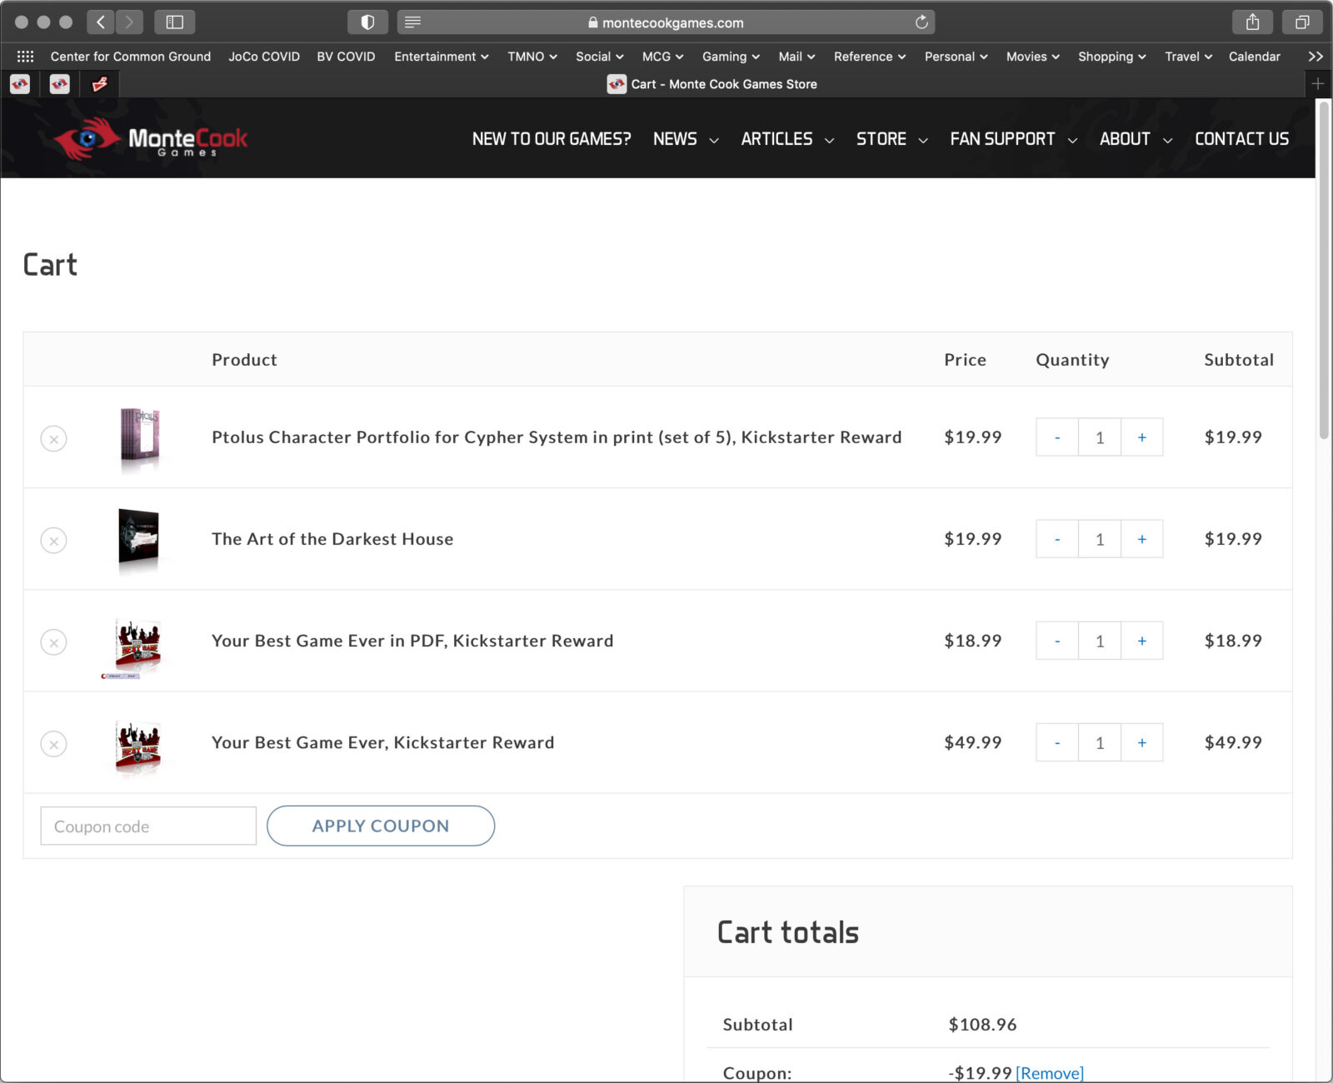The width and height of the screenshot is (1333, 1083).
Task: Open the privacy report shield icon
Action: [367, 22]
